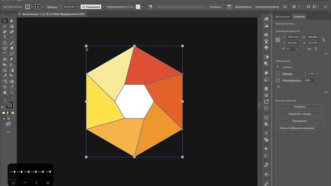The image size is (331, 186).
Task: Select the Type tool
Action: click(5, 37)
